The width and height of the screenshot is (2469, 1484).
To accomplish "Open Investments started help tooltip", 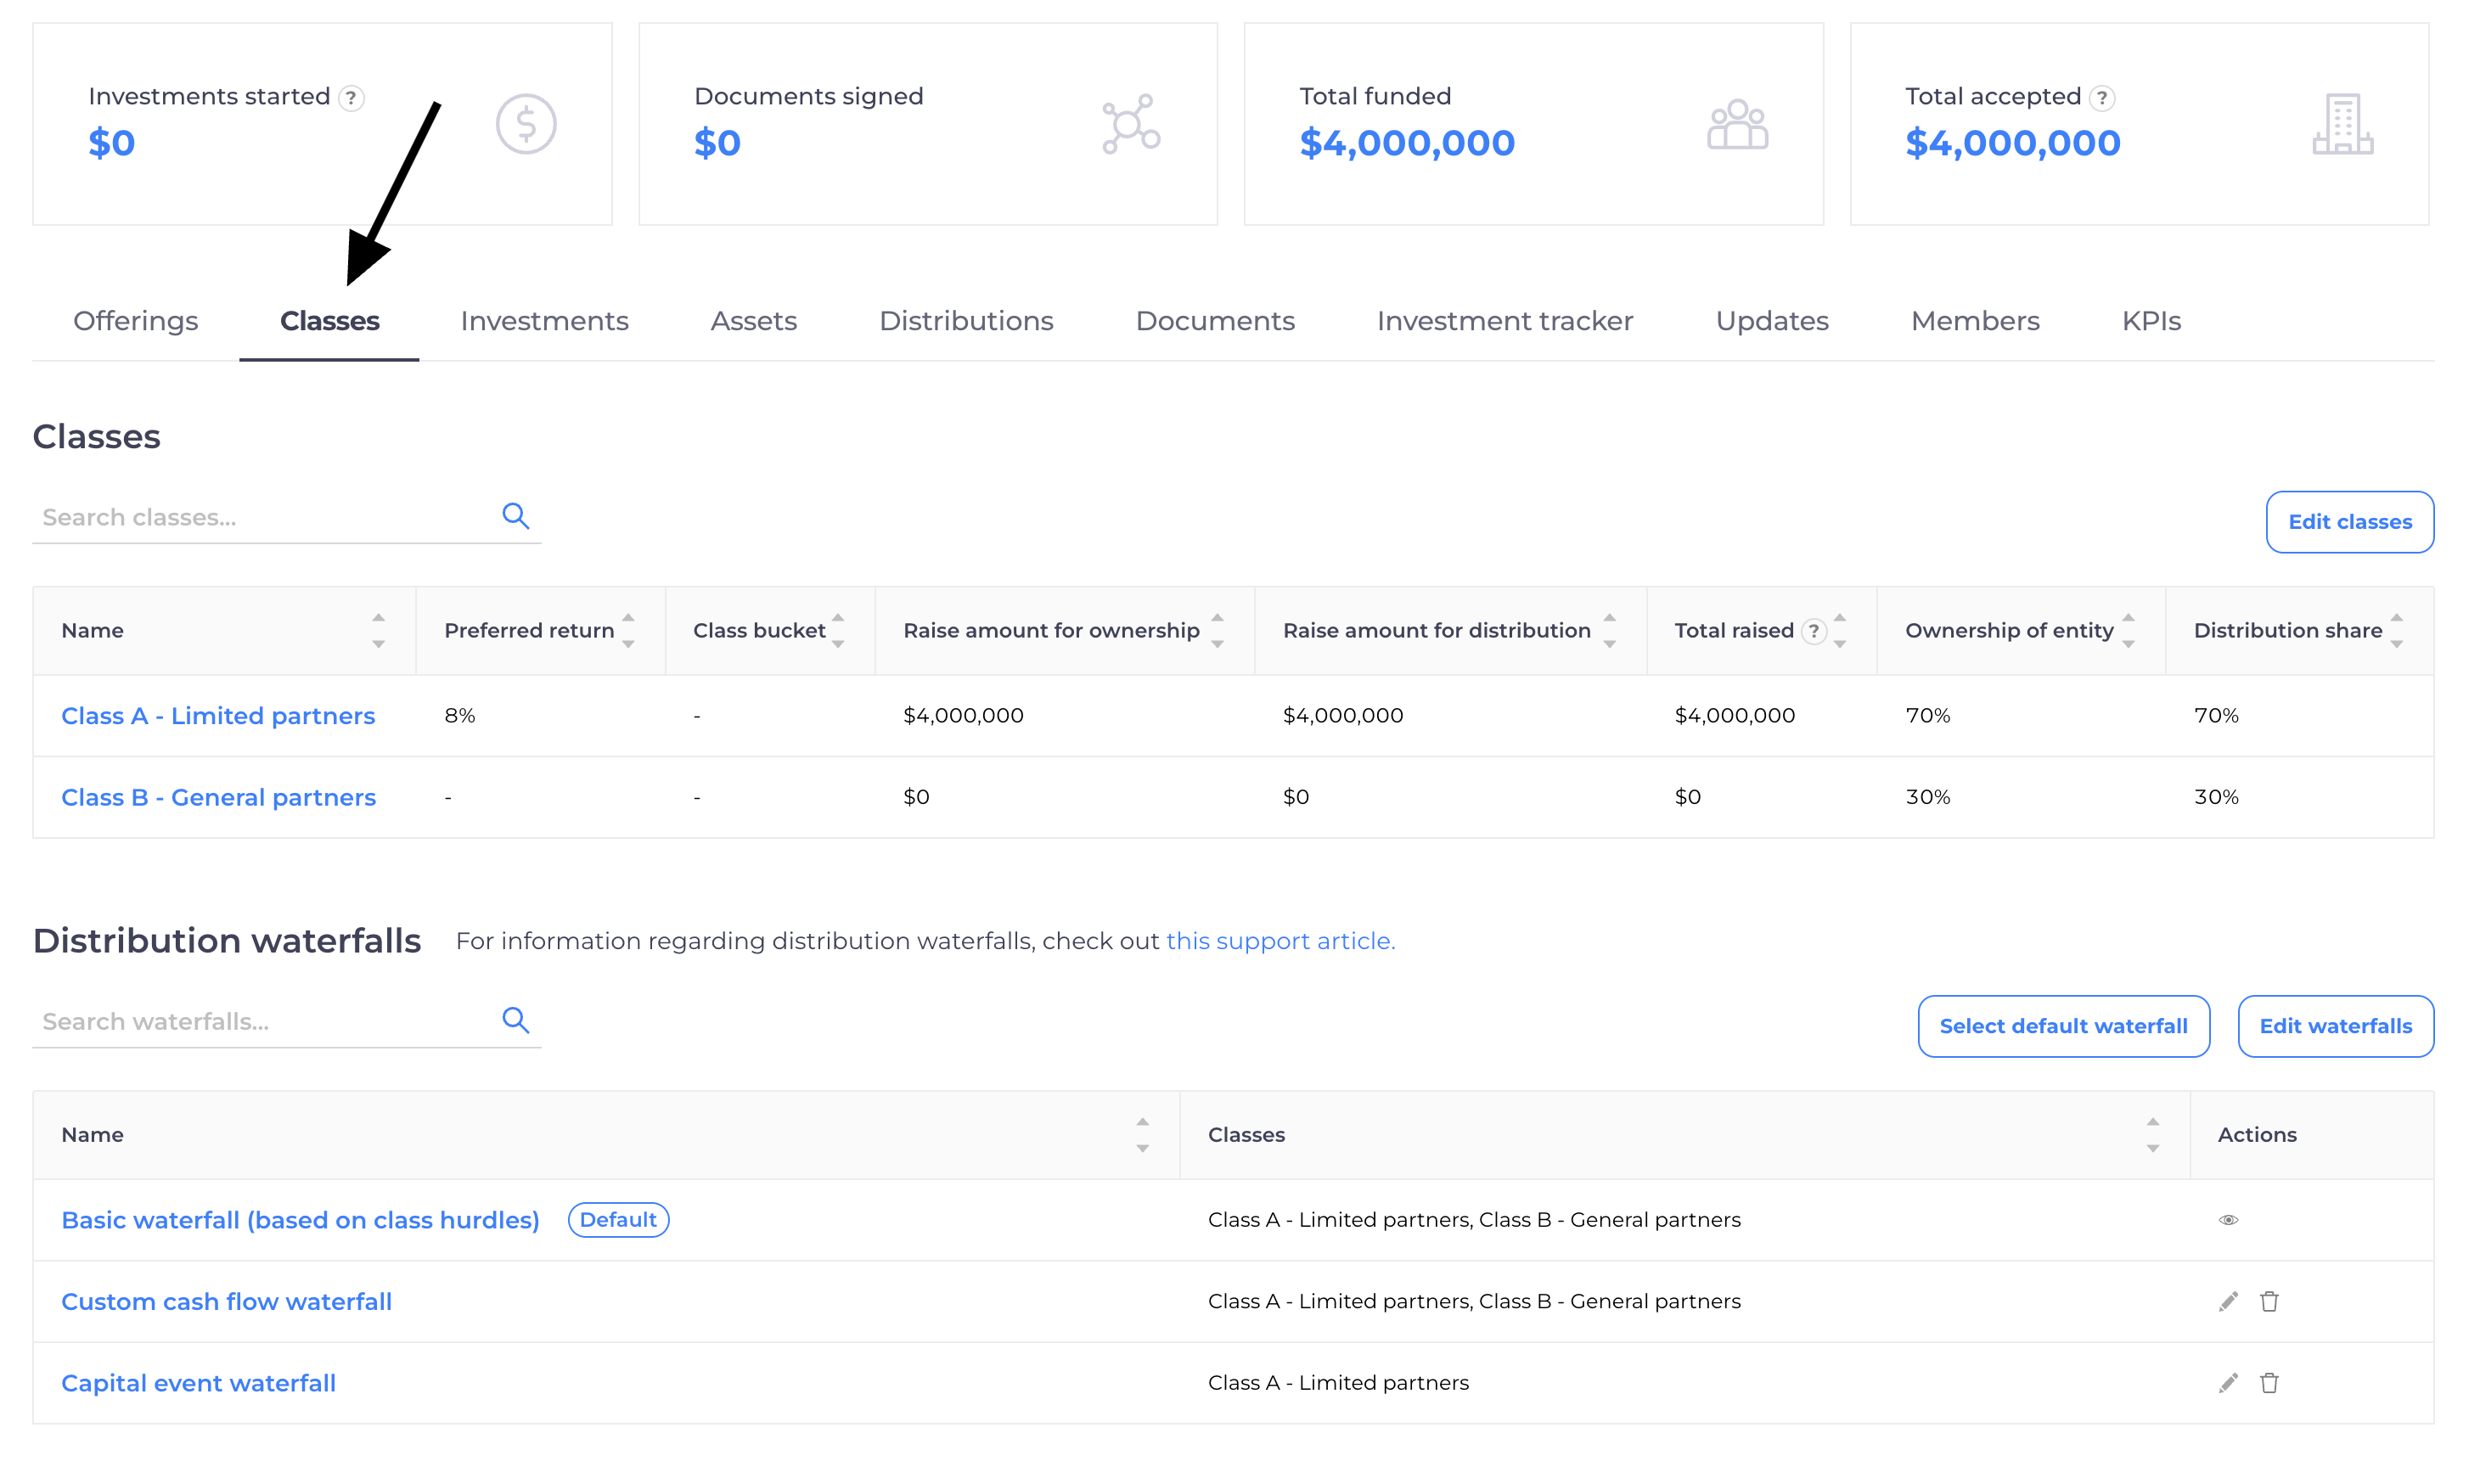I will click(x=351, y=98).
